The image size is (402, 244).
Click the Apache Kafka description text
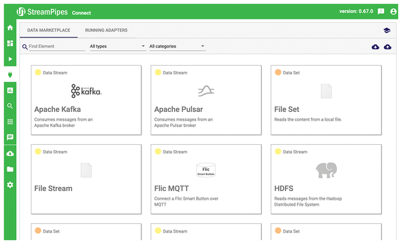click(64, 123)
